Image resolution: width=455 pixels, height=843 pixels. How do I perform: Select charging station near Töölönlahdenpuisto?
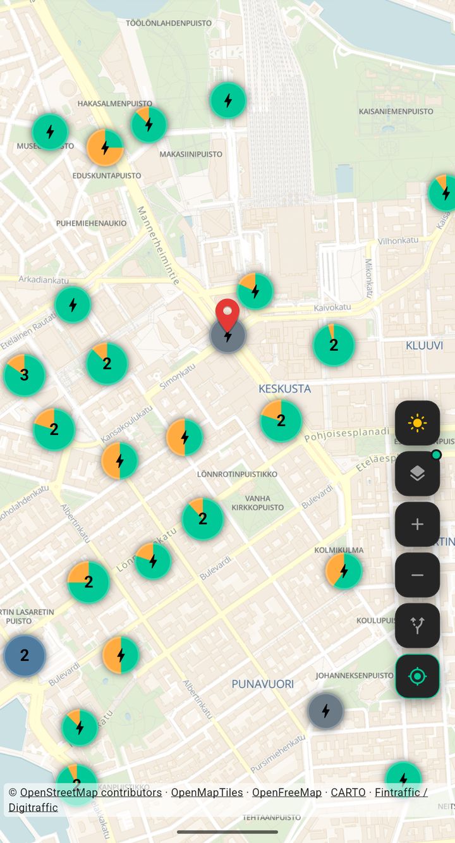(228, 100)
